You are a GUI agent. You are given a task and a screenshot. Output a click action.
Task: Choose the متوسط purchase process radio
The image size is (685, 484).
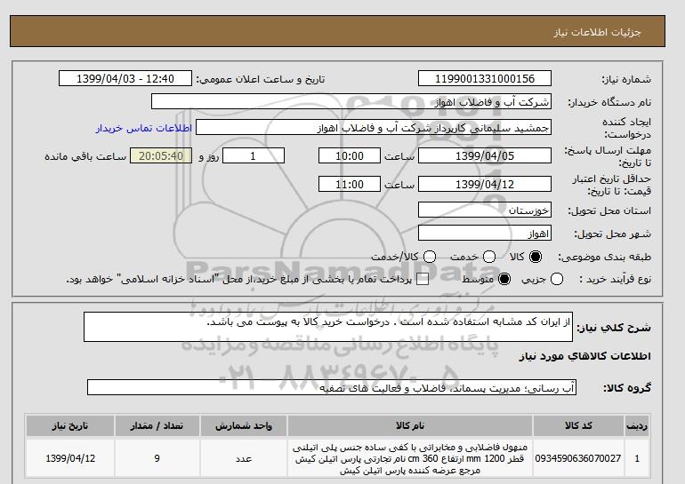[x=504, y=279]
